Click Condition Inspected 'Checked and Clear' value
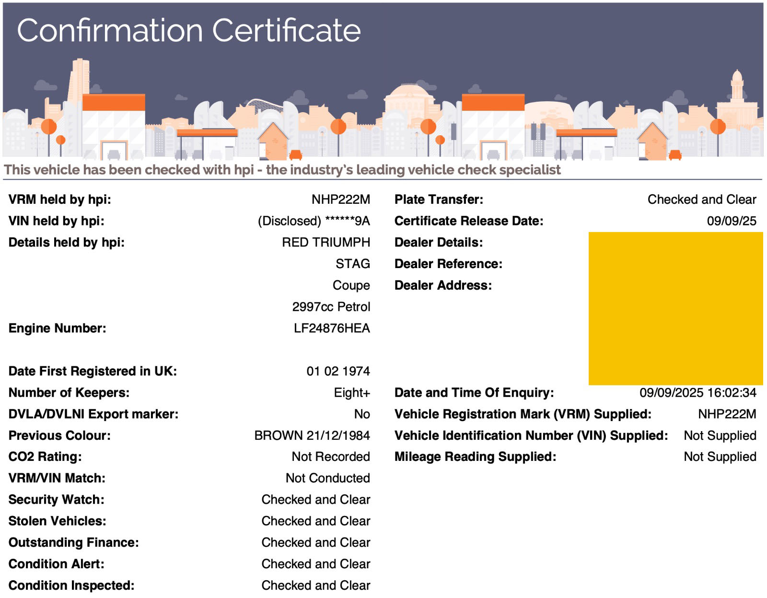 pyautogui.click(x=316, y=586)
